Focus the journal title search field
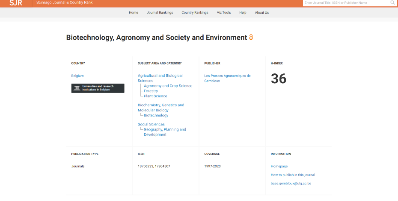Image resolution: width=398 pixels, height=201 pixels. click(x=346, y=3)
